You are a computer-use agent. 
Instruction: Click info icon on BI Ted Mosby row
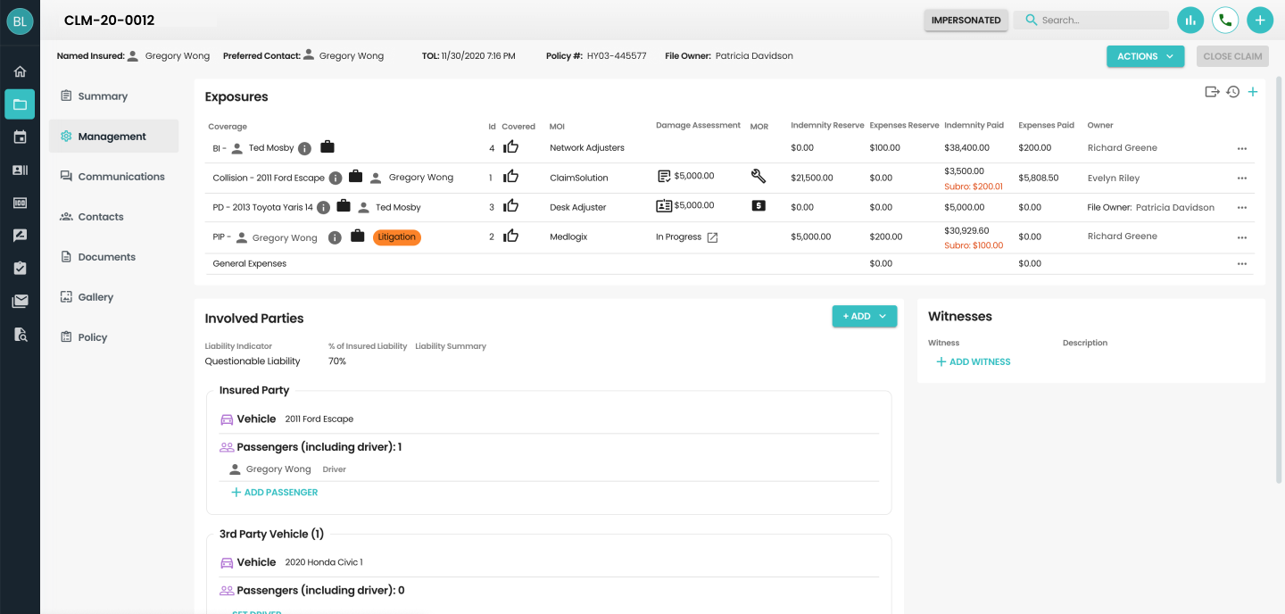[x=304, y=148]
